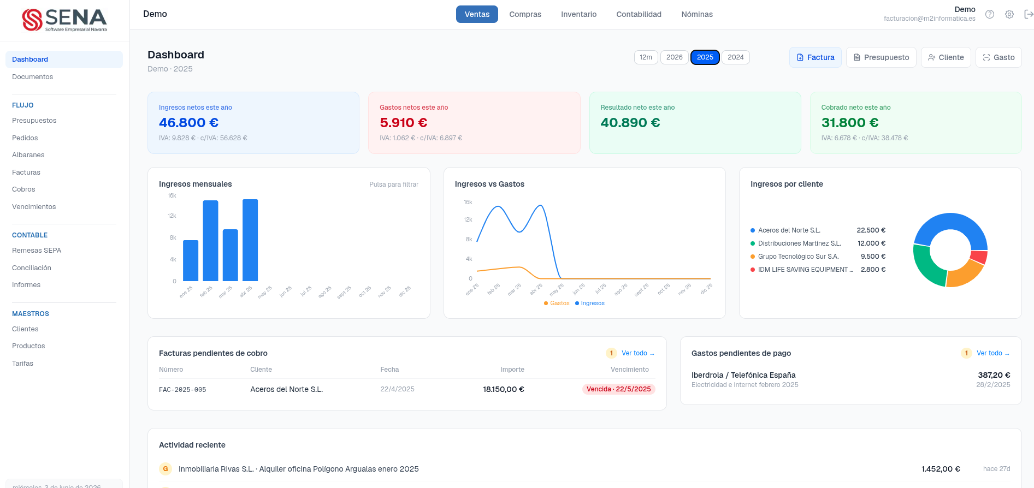
Task: Go to Pedidos in sidebar
Action: (x=64, y=138)
